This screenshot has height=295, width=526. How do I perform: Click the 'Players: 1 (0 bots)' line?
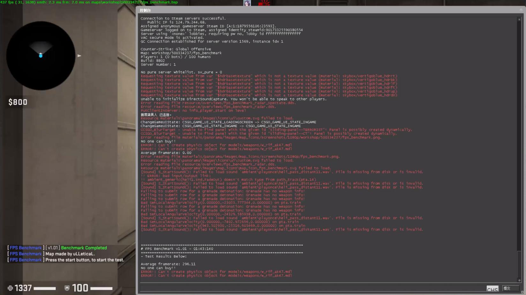[x=176, y=57]
